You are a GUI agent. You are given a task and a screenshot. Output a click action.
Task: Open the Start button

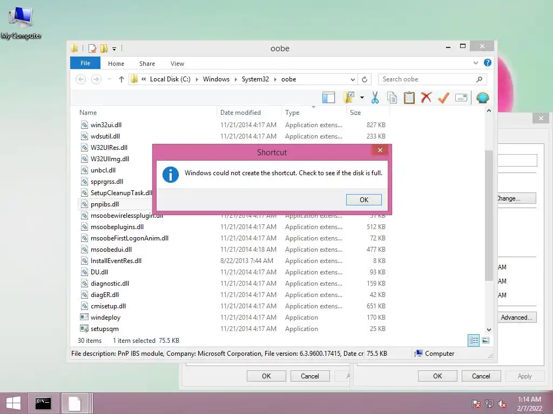[14, 403]
